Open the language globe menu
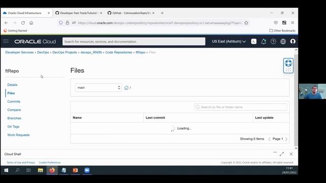Viewport: 326px width, 183px height. pos(283,42)
